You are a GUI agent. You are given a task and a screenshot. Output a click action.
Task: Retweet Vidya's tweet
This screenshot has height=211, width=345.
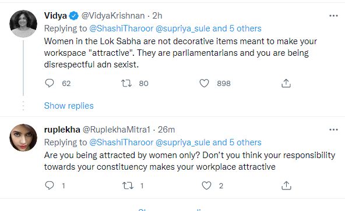click(126, 83)
